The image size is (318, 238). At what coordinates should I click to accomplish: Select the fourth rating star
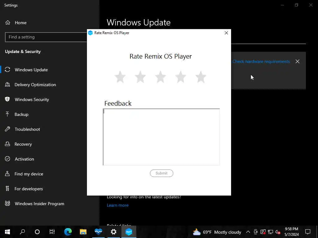pyautogui.click(x=180, y=77)
